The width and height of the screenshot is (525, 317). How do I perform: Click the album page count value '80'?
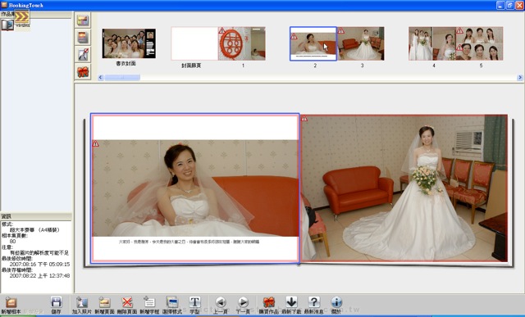[x=13, y=241]
